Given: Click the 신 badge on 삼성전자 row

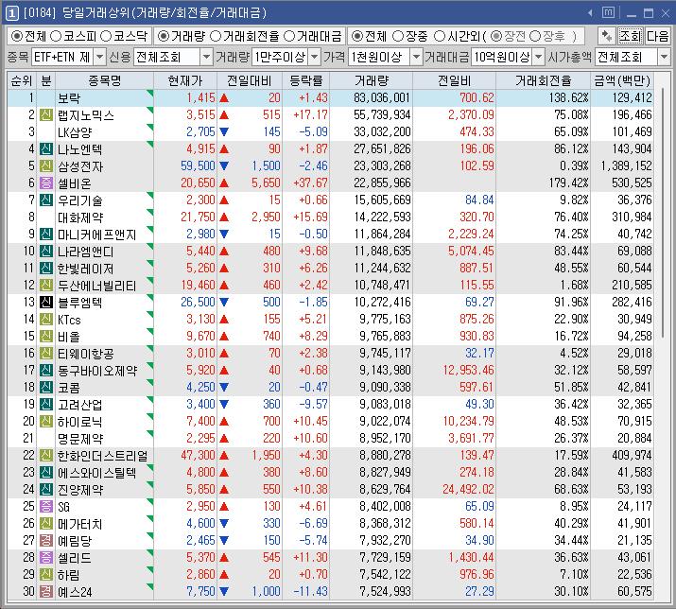Looking at the screenshot, I should point(46,166).
